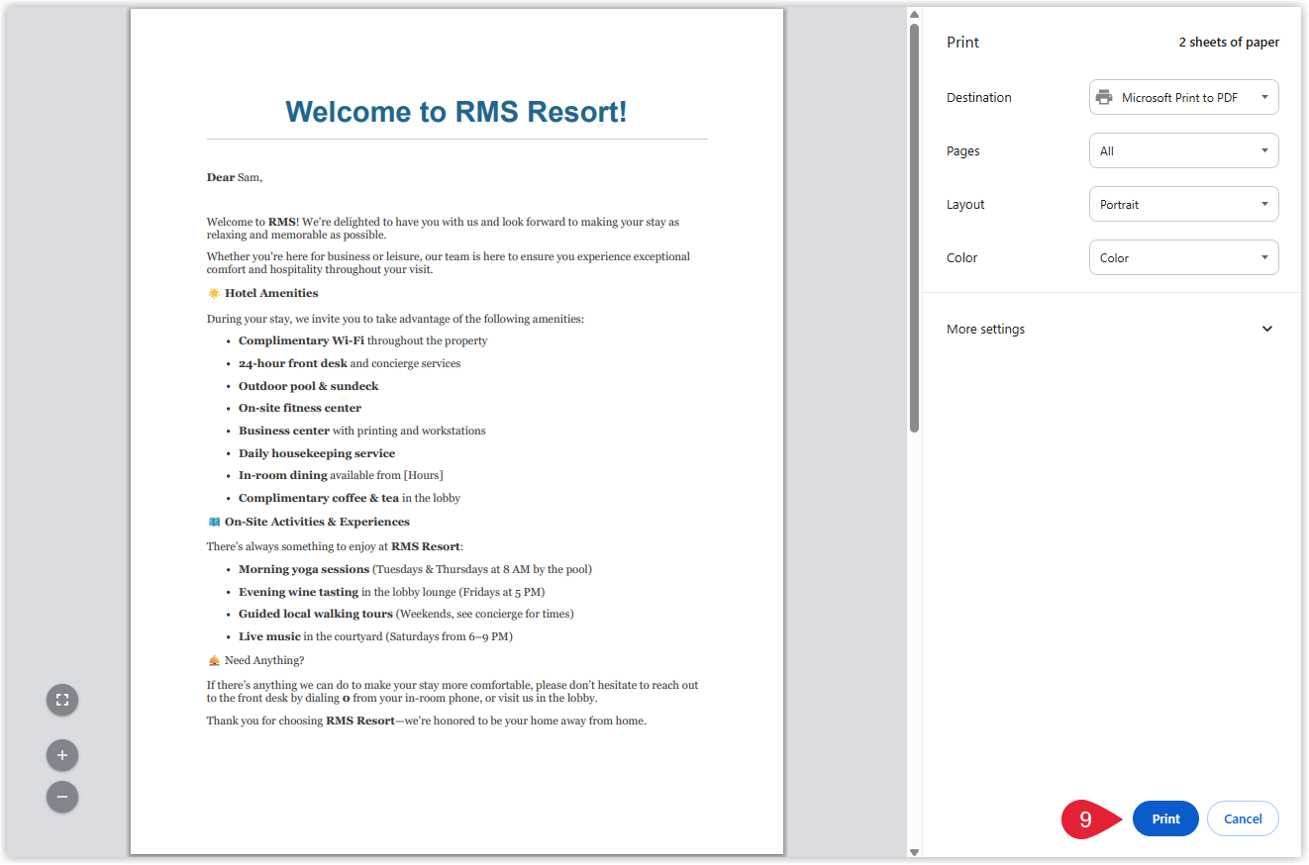
Task: Click the blue Print button
Action: tap(1165, 818)
